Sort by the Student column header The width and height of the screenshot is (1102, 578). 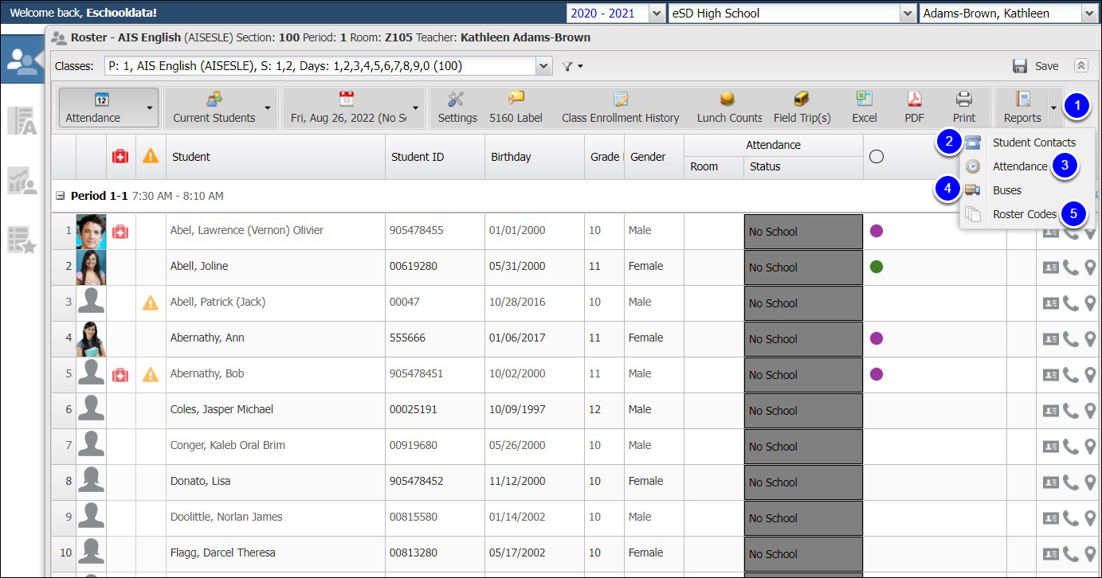276,157
